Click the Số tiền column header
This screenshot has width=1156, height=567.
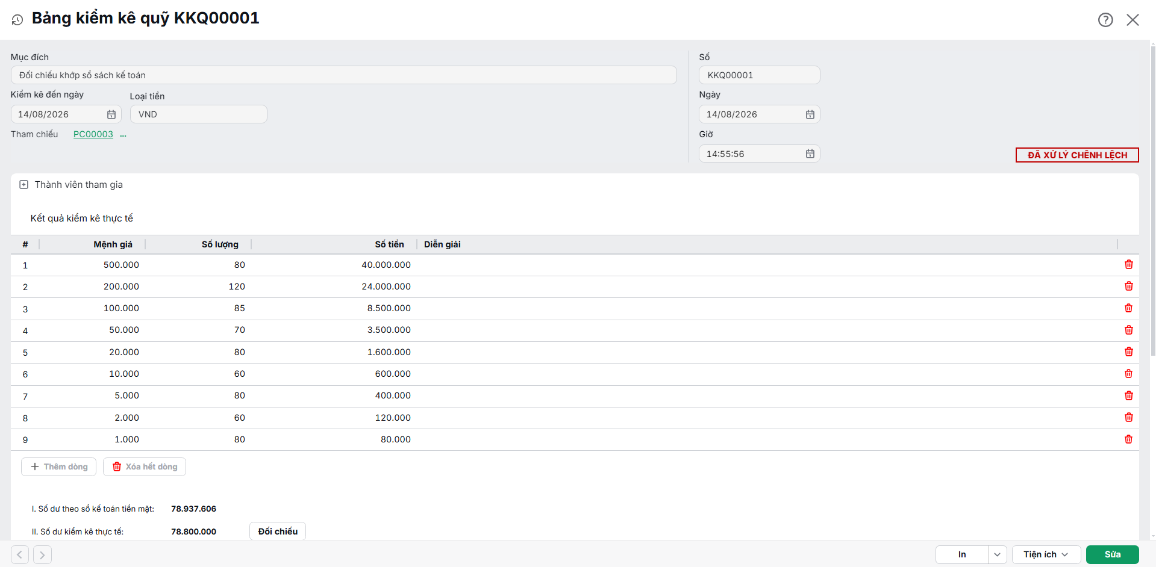(389, 244)
